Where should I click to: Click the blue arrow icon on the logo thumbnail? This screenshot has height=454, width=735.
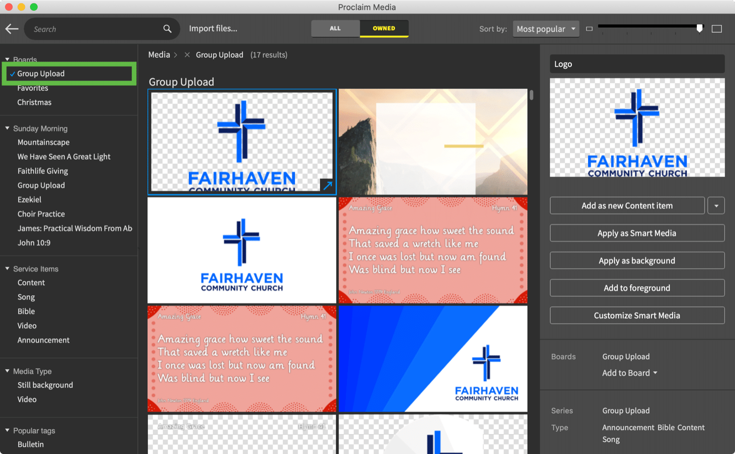[x=327, y=186]
